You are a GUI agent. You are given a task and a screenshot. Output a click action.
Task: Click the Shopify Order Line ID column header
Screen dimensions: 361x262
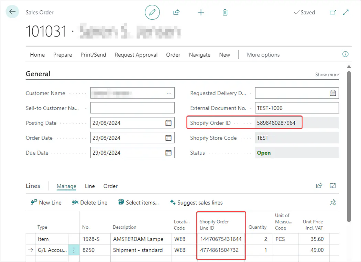pyautogui.click(x=214, y=225)
